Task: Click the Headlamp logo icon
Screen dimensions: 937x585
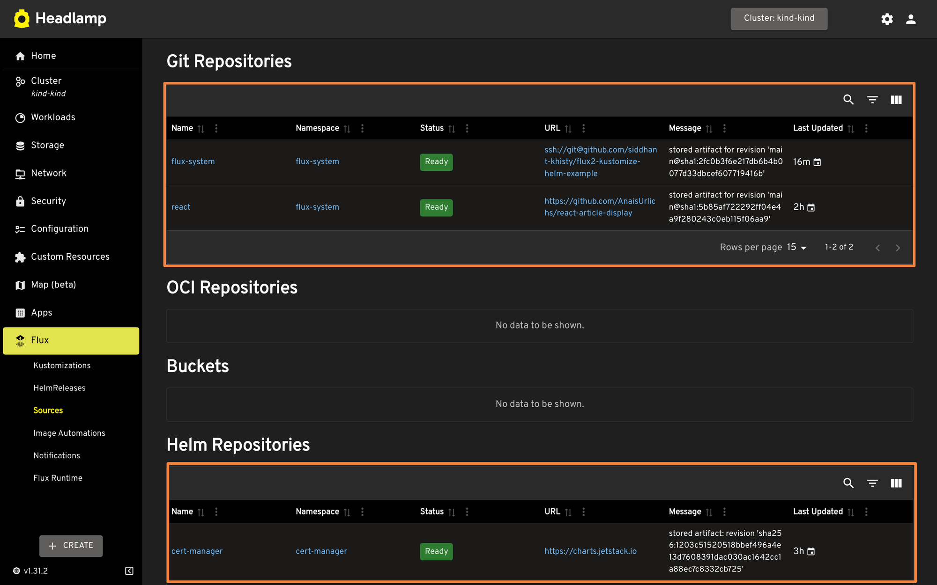Action: click(22, 19)
